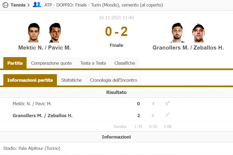Click Mektic N. / Pavic M. heading under photos
Screen dimensions: 233x155
[45, 48]
